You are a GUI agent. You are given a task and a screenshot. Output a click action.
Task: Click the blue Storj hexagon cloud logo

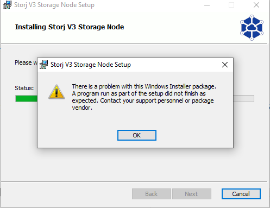click(252, 28)
